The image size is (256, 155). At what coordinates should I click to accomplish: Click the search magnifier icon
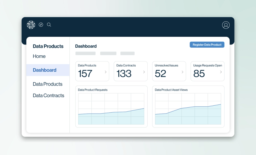(x=49, y=25)
